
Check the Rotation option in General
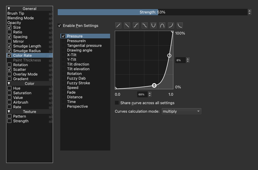click(9, 65)
